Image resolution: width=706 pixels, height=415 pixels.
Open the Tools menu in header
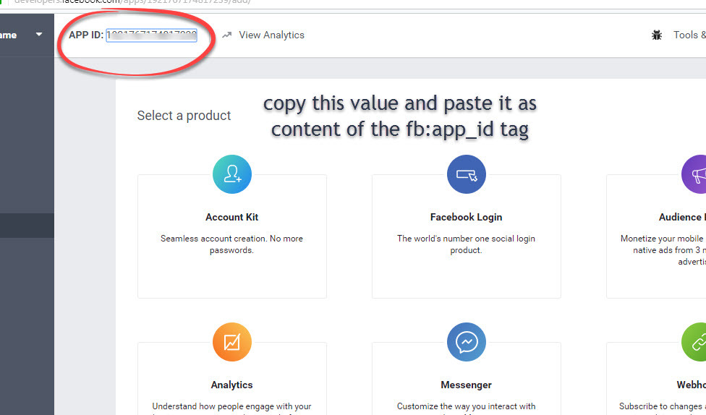coord(689,35)
